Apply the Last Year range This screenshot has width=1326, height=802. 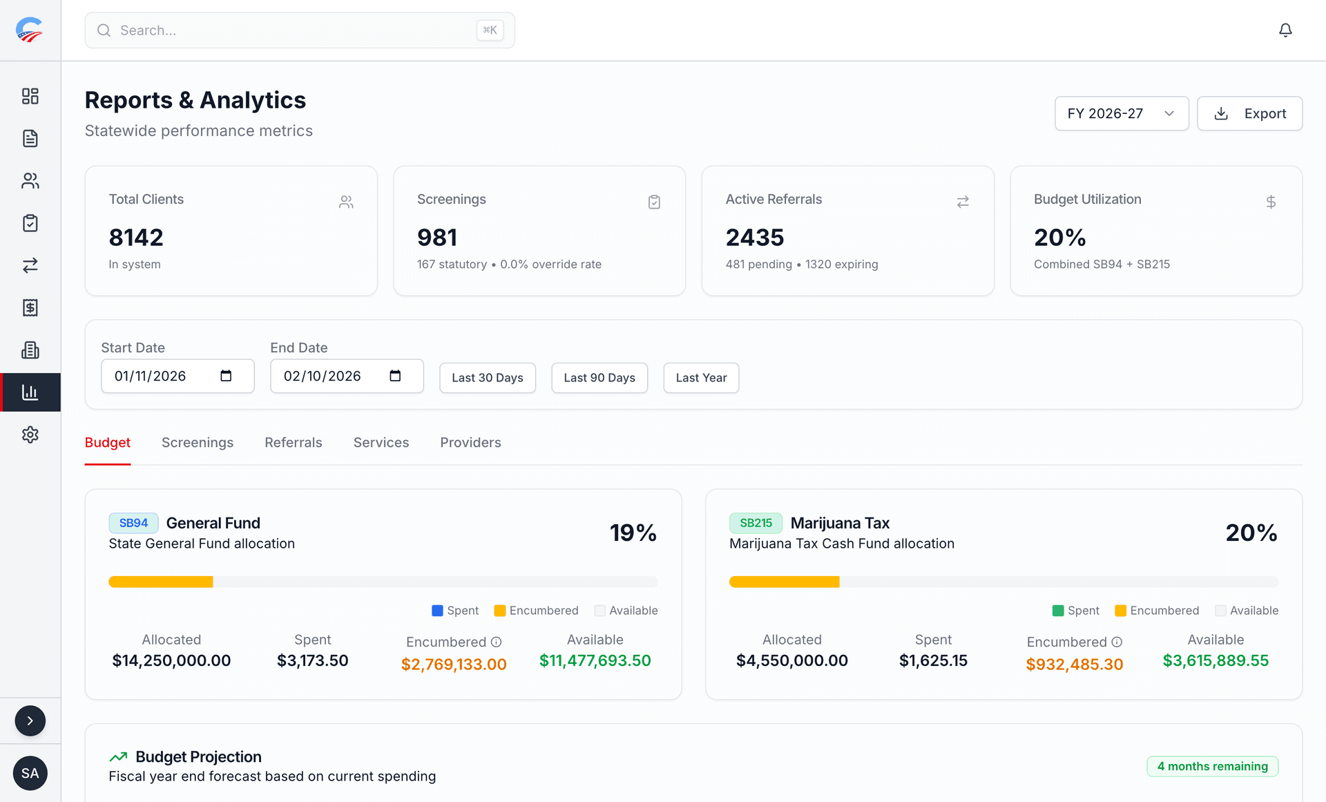(x=701, y=378)
